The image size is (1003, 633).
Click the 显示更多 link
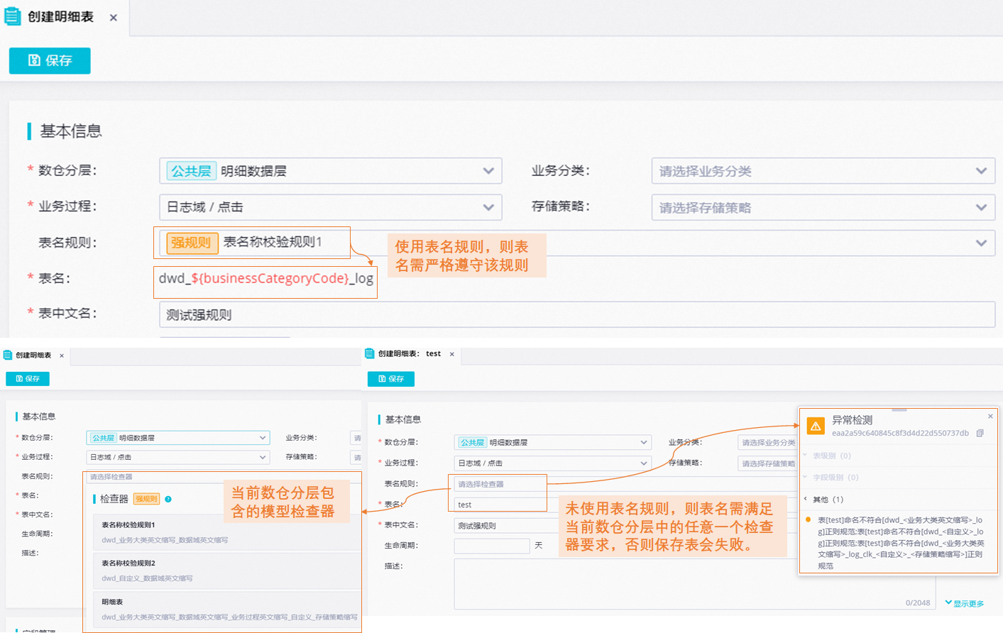tap(965, 603)
